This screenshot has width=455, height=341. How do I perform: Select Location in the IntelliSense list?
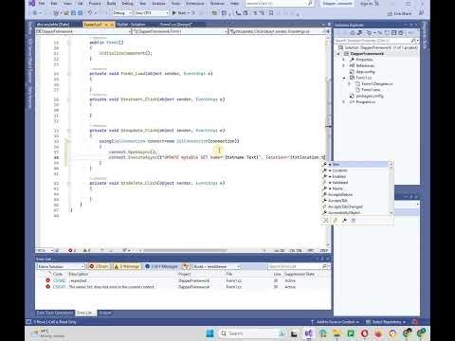pyautogui.click(x=355, y=170)
